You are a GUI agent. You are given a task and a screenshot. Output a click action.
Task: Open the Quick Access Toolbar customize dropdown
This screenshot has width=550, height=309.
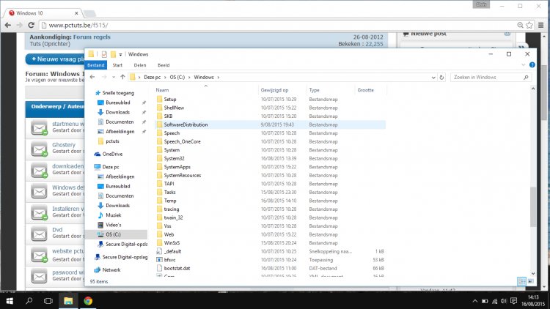tap(120, 54)
